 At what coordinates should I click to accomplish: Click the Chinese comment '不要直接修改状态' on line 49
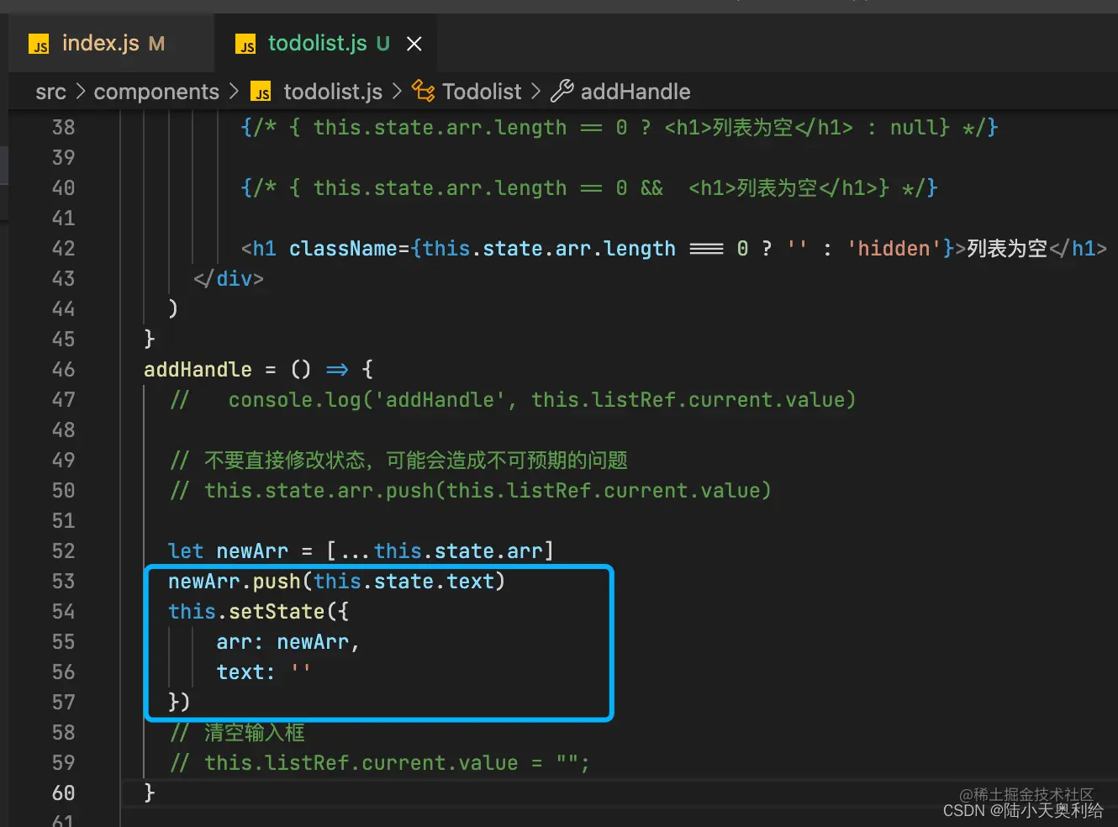[284, 461]
